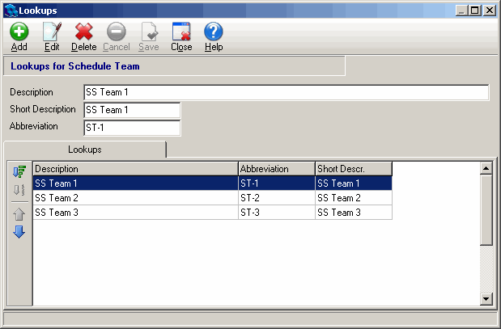501x329 pixels.
Task: Click the sort list icon beside grid
Action: [x=19, y=171]
